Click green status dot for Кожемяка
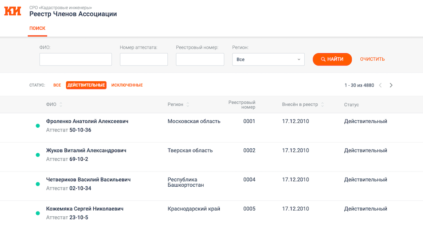This screenshot has height=225, width=423. pyautogui.click(x=38, y=213)
